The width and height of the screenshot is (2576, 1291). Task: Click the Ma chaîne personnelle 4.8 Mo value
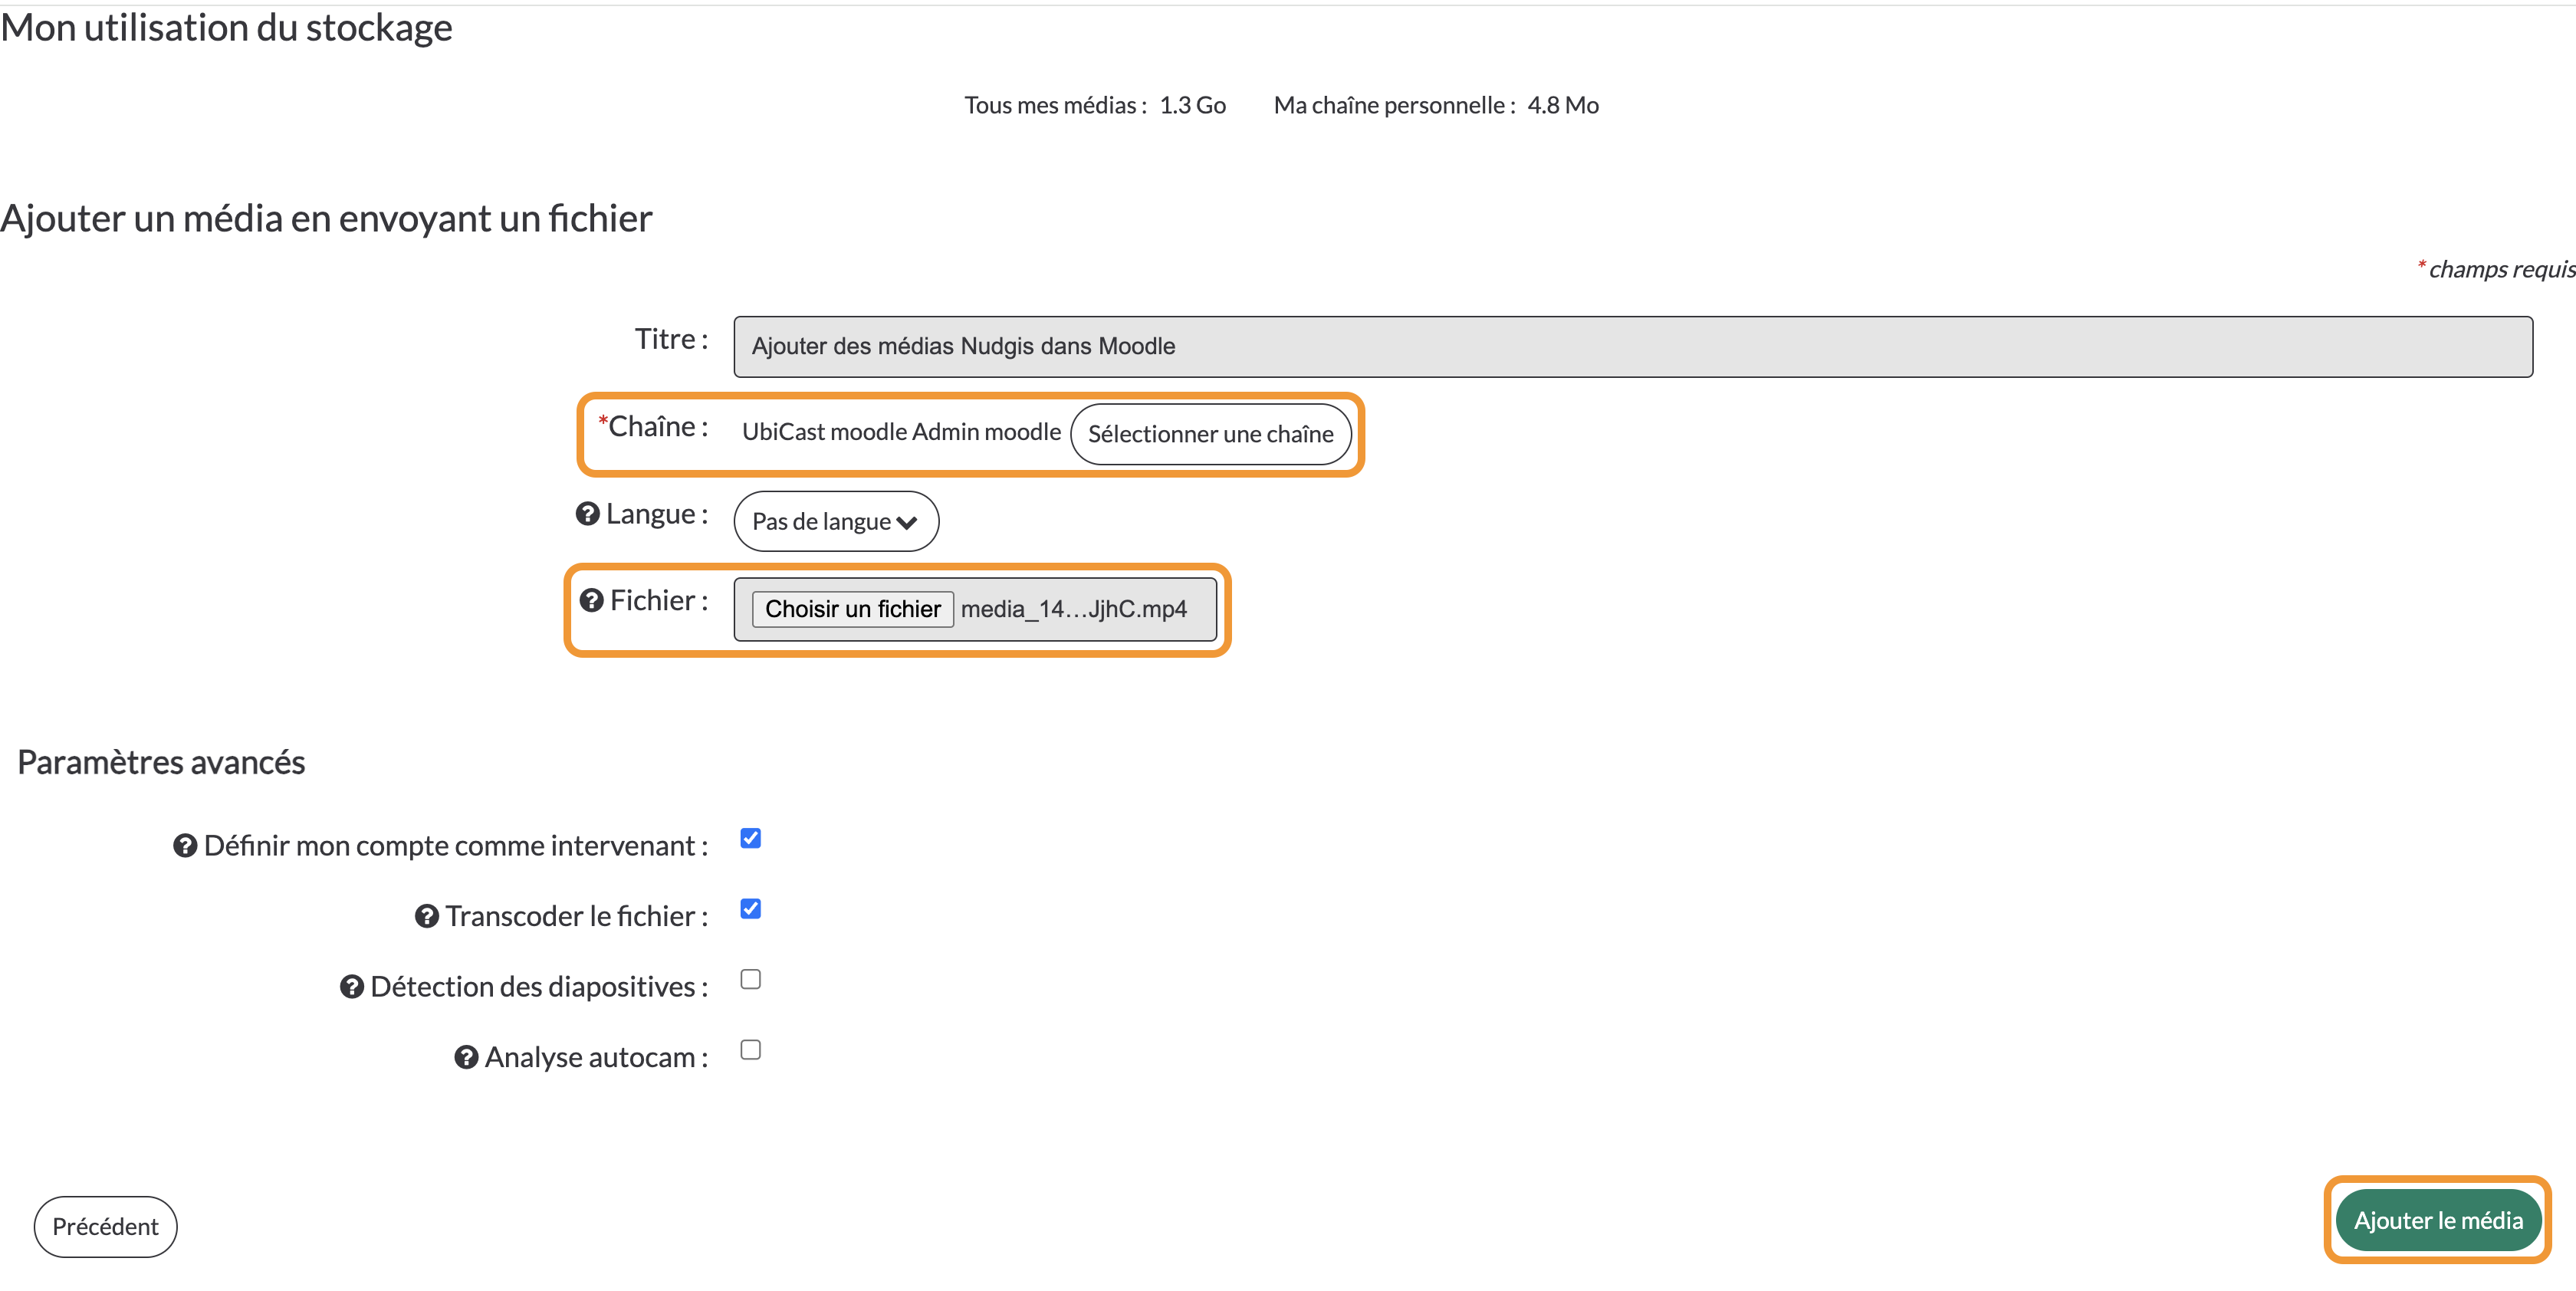(x=1563, y=105)
